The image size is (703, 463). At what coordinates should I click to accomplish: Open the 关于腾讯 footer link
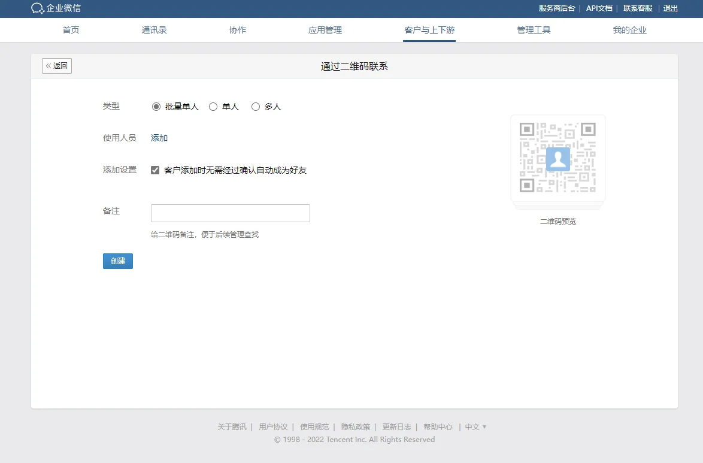click(232, 426)
